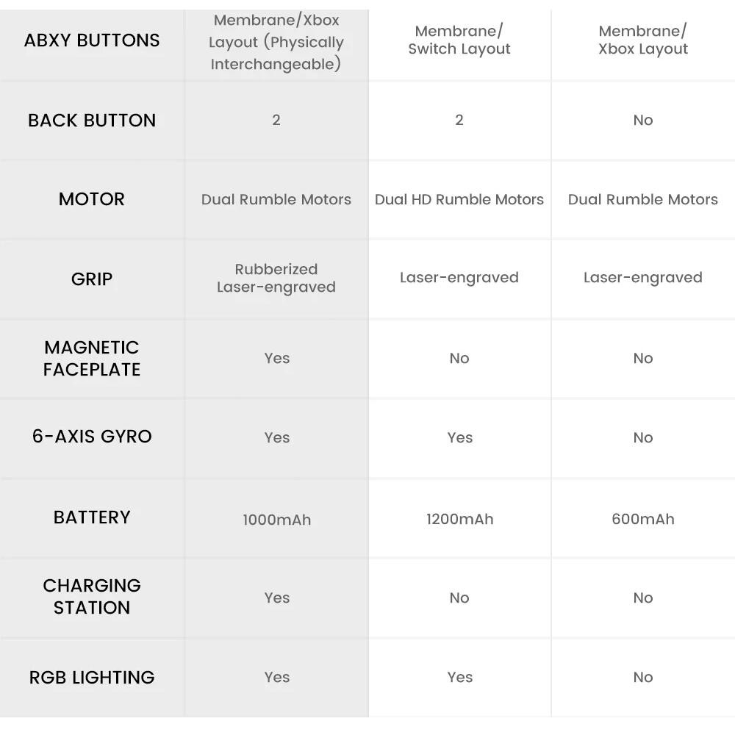Click the Dual HD Rumble Motors cell
Screen dimensions: 735x735
point(459,199)
